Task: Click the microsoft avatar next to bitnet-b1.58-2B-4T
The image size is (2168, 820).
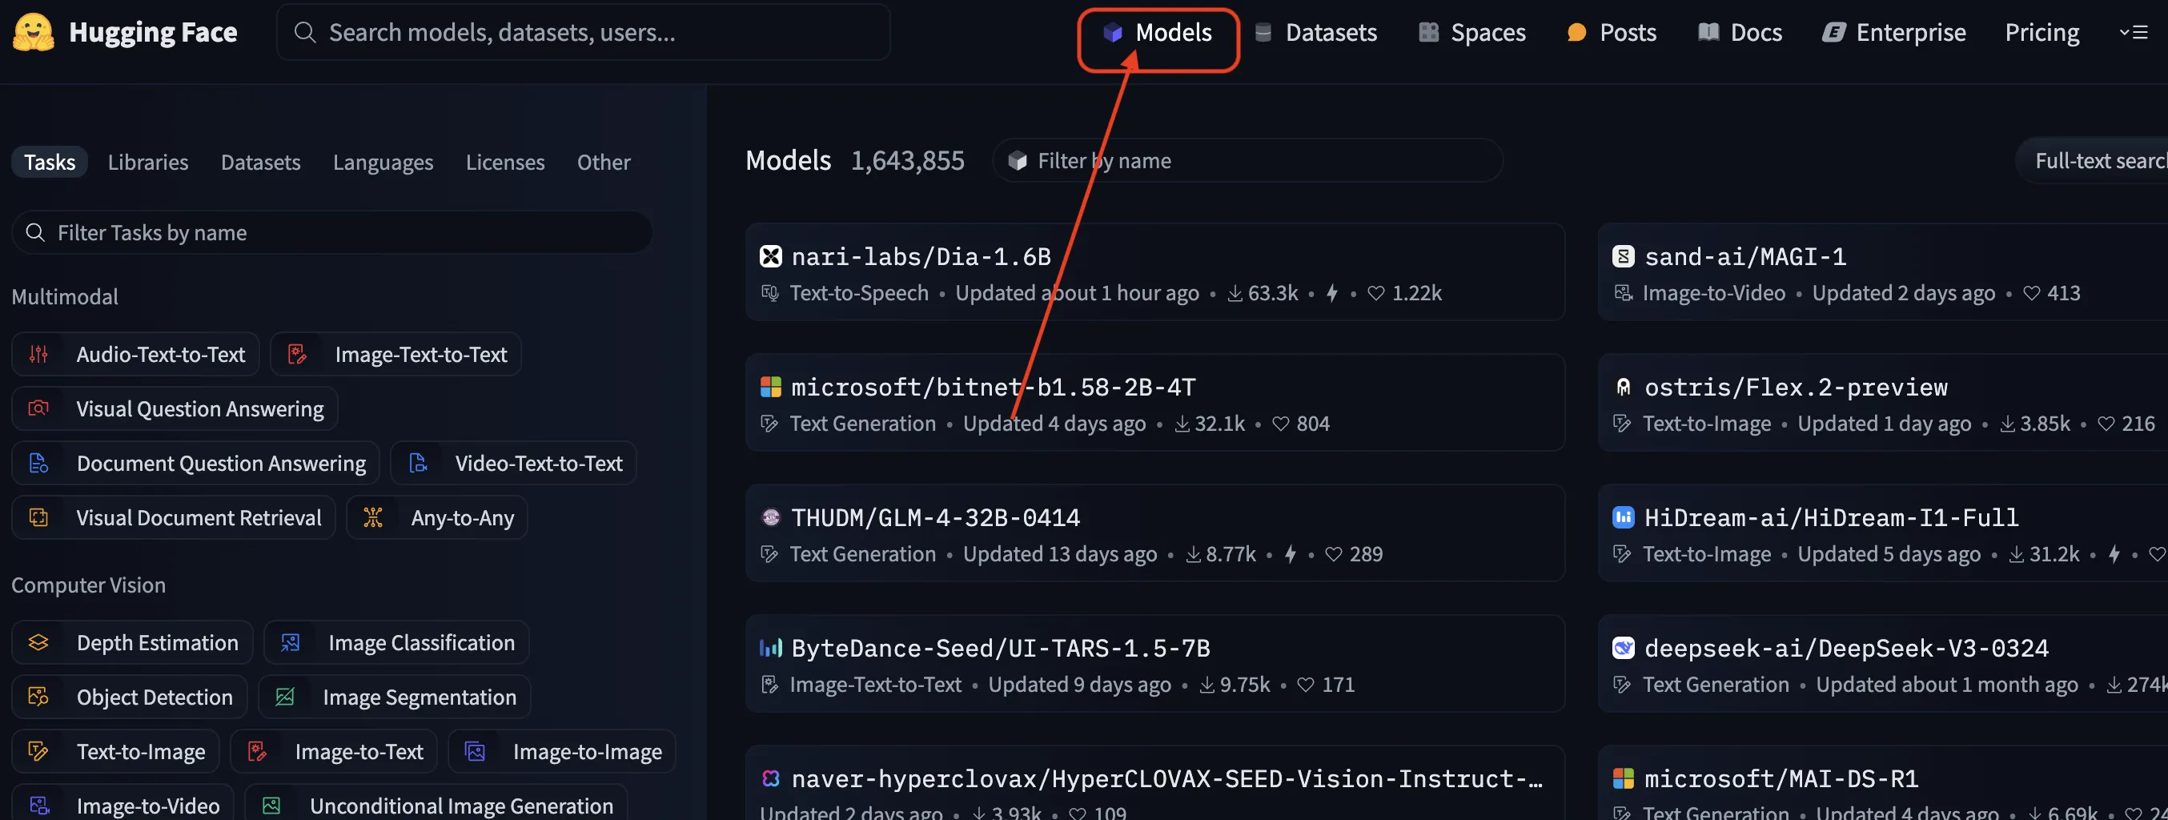Action: coord(770,387)
